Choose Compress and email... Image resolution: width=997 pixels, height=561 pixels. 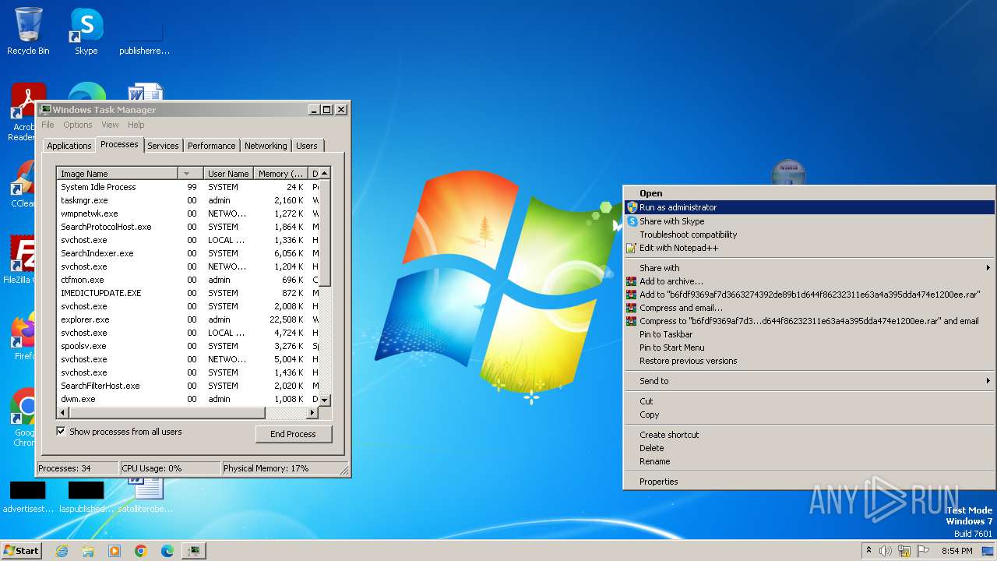click(x=809, y=308)
